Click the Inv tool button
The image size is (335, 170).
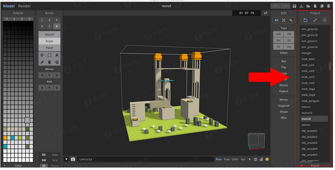point(289,47)
